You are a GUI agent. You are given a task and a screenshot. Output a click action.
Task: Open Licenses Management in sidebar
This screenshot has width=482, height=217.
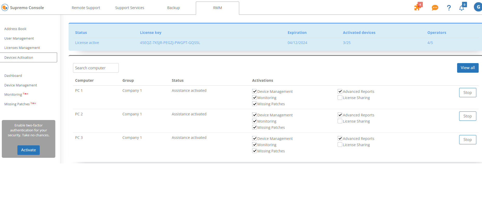(22, 48)
